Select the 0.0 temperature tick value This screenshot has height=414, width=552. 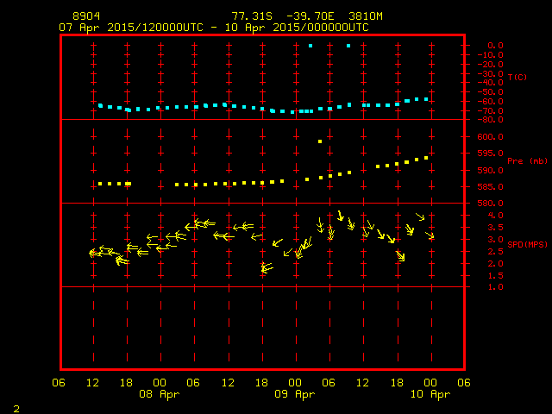click(495, 46)
